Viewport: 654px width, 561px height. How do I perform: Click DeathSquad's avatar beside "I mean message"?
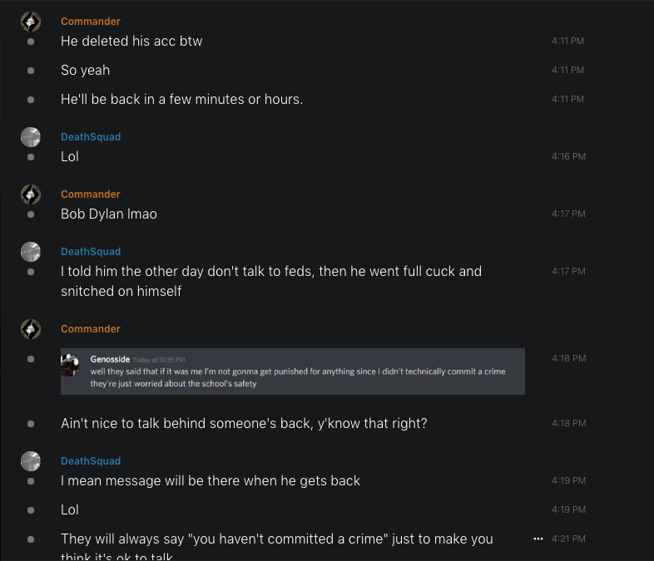pos(31,461)
